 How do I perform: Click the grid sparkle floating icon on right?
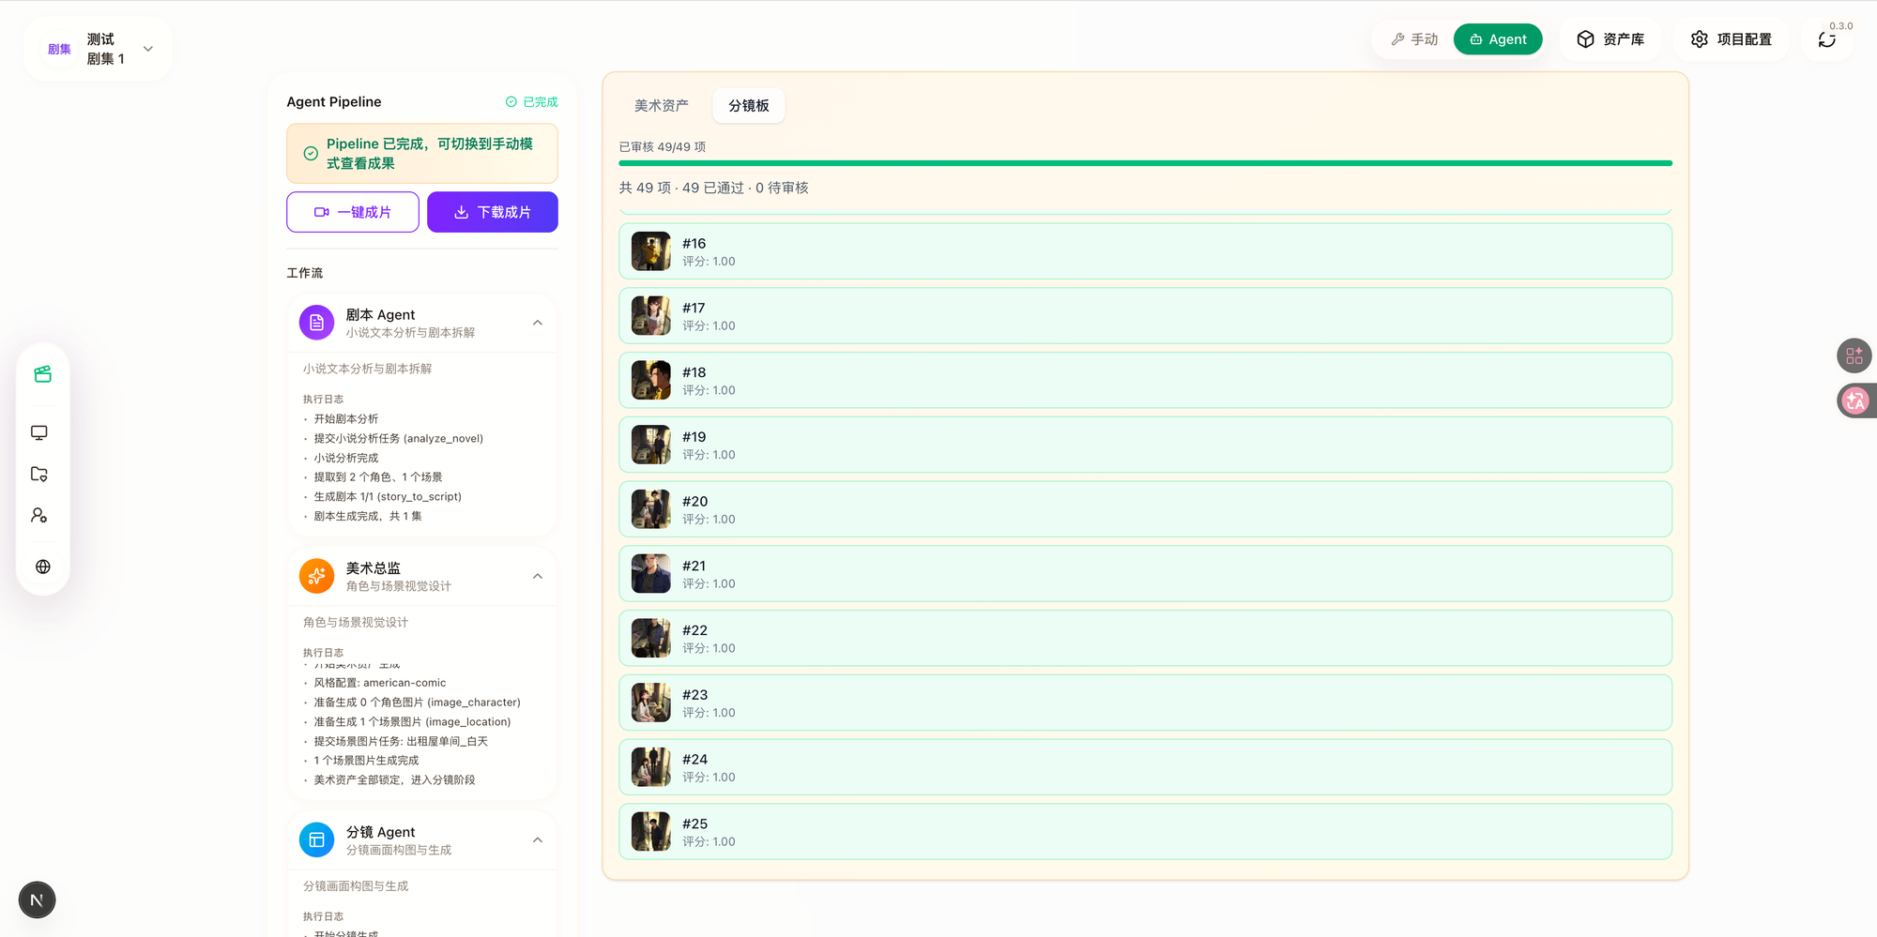[x=1854, y=355]
